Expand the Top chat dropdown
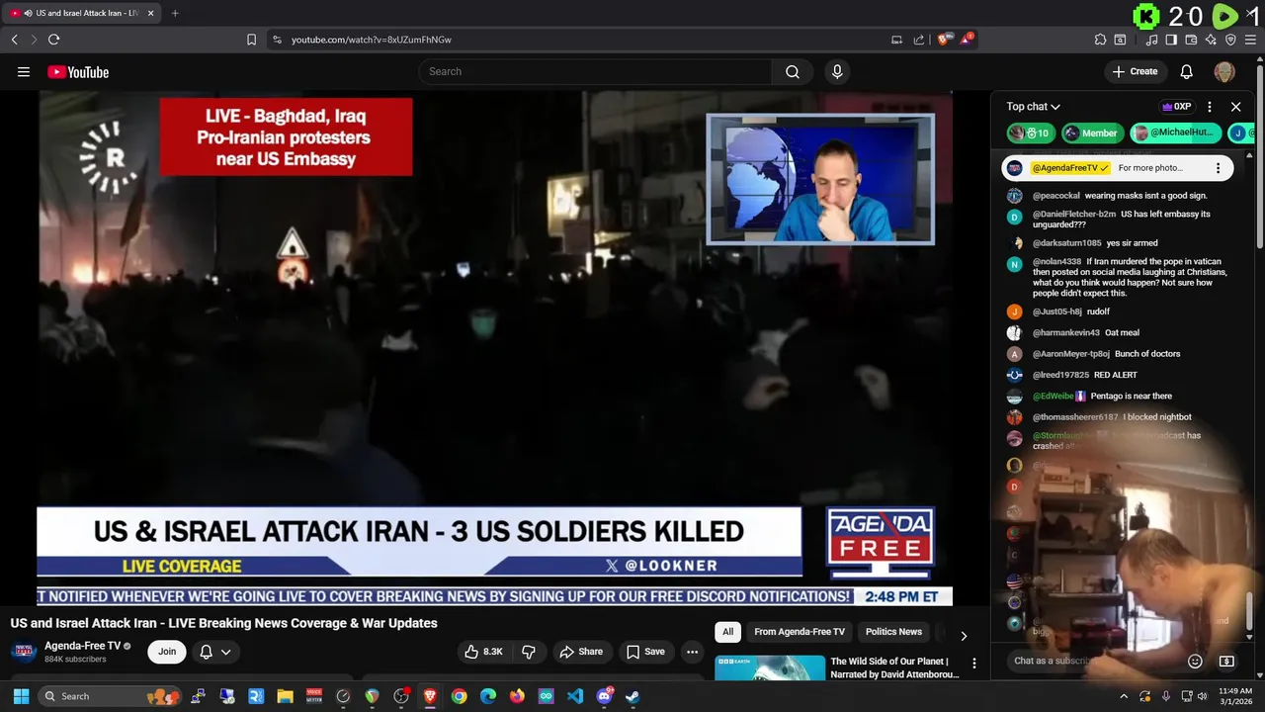 tap(1034, 107)
